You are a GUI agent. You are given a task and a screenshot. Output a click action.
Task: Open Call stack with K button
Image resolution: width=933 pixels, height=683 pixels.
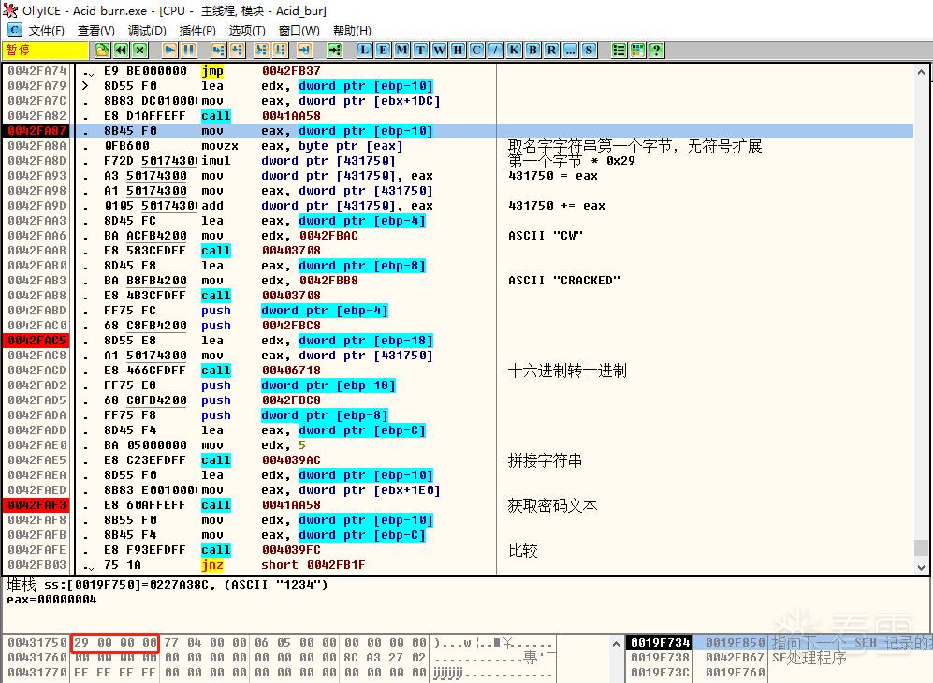click(514, 50)
